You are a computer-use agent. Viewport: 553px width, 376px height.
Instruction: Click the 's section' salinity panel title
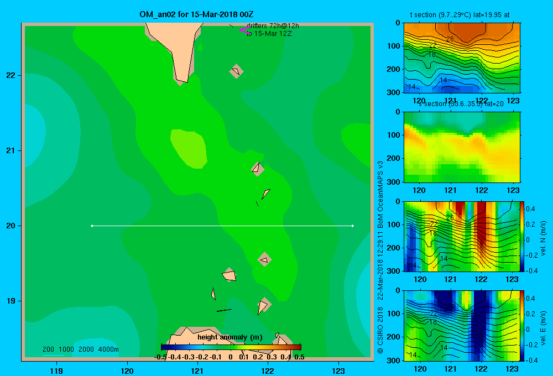click(x=461, y=104)
